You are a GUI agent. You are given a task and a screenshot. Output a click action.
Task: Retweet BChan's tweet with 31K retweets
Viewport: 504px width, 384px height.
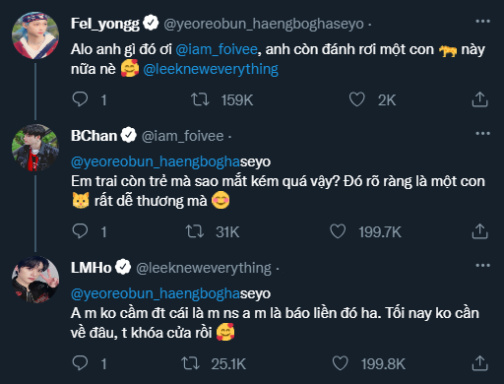pyautogui.click(x=195, y=231)
